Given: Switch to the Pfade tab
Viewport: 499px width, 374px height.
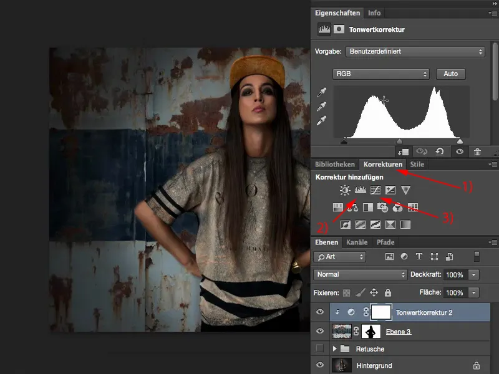Looking at the screenshot, I should (x=385, y=242).
